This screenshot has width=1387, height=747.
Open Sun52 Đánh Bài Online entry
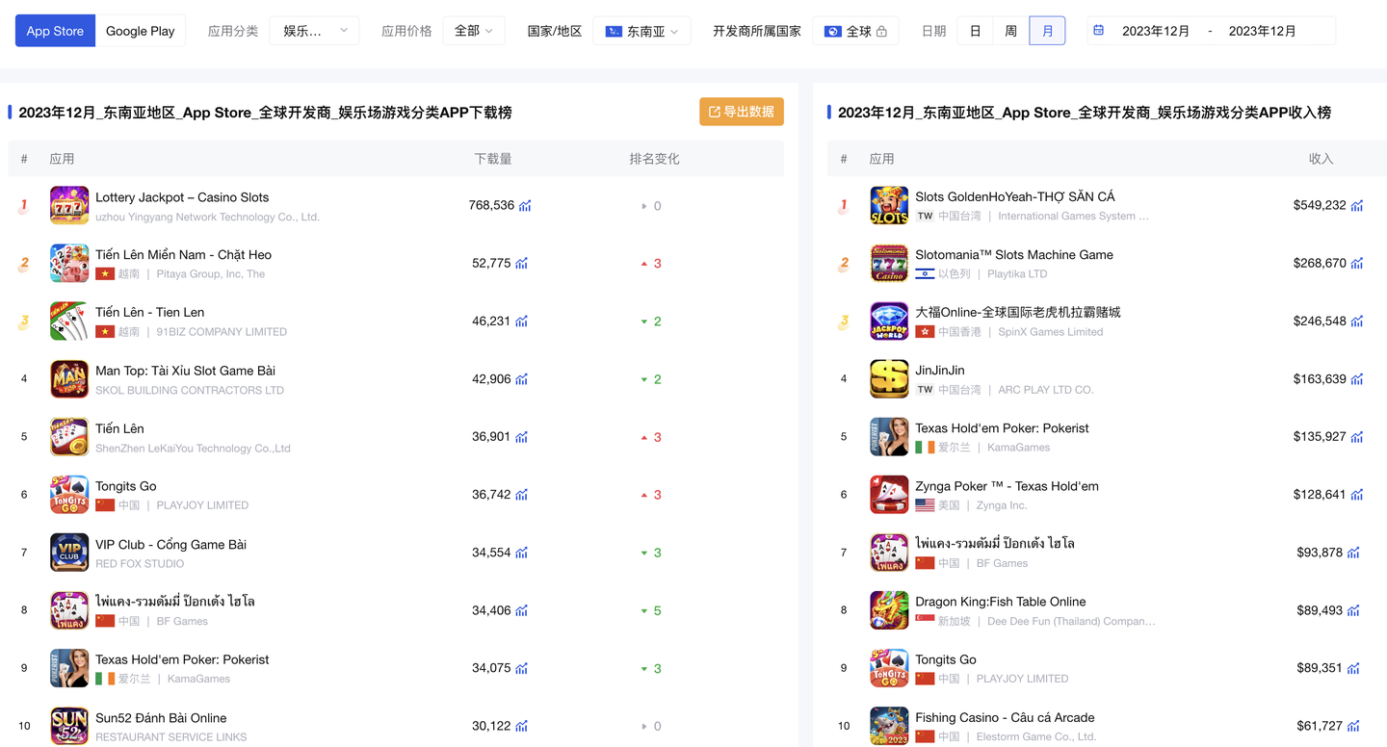click(x=161, y=717)
